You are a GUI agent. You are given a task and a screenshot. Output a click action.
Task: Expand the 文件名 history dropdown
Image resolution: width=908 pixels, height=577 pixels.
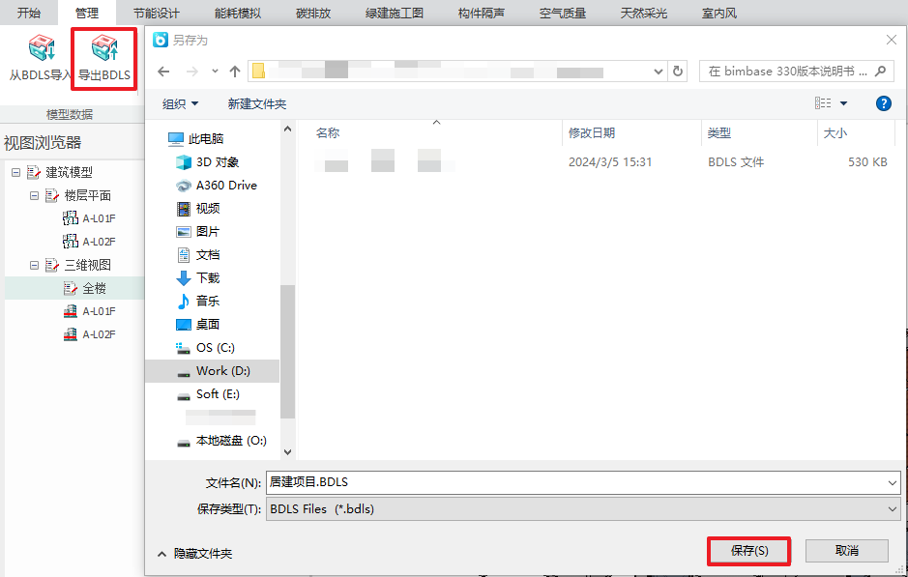pyautogui.click(x=892, y=482)
